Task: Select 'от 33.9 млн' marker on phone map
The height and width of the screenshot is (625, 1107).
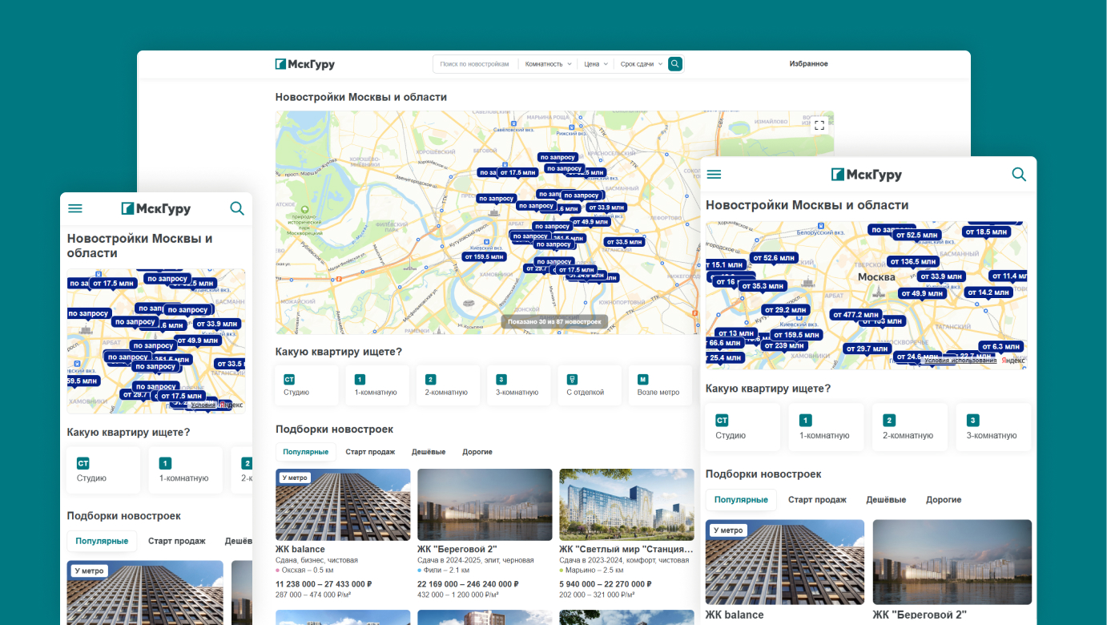Action: pos(216,325)
